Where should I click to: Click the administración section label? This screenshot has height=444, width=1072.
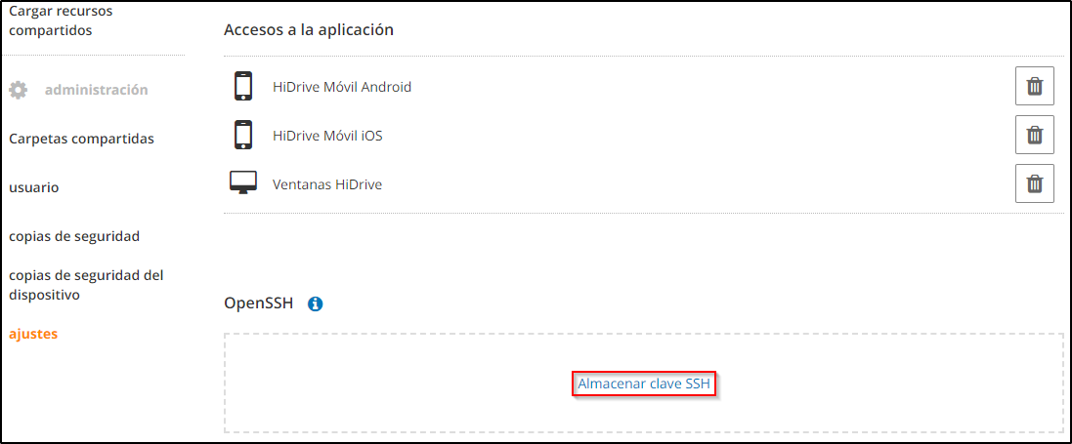[96, 90]
